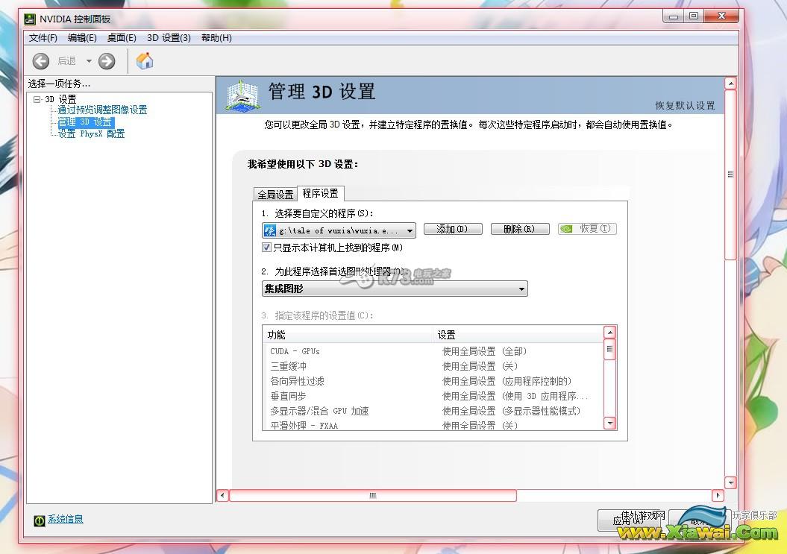The width and height of the screenshot is (787, 554).
Task: Click the Back arrow icon in toolbar
Action: 40,61
